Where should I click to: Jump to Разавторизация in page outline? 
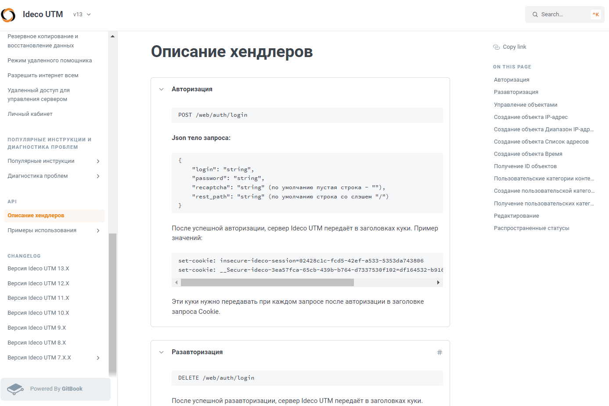pos(516,92)
